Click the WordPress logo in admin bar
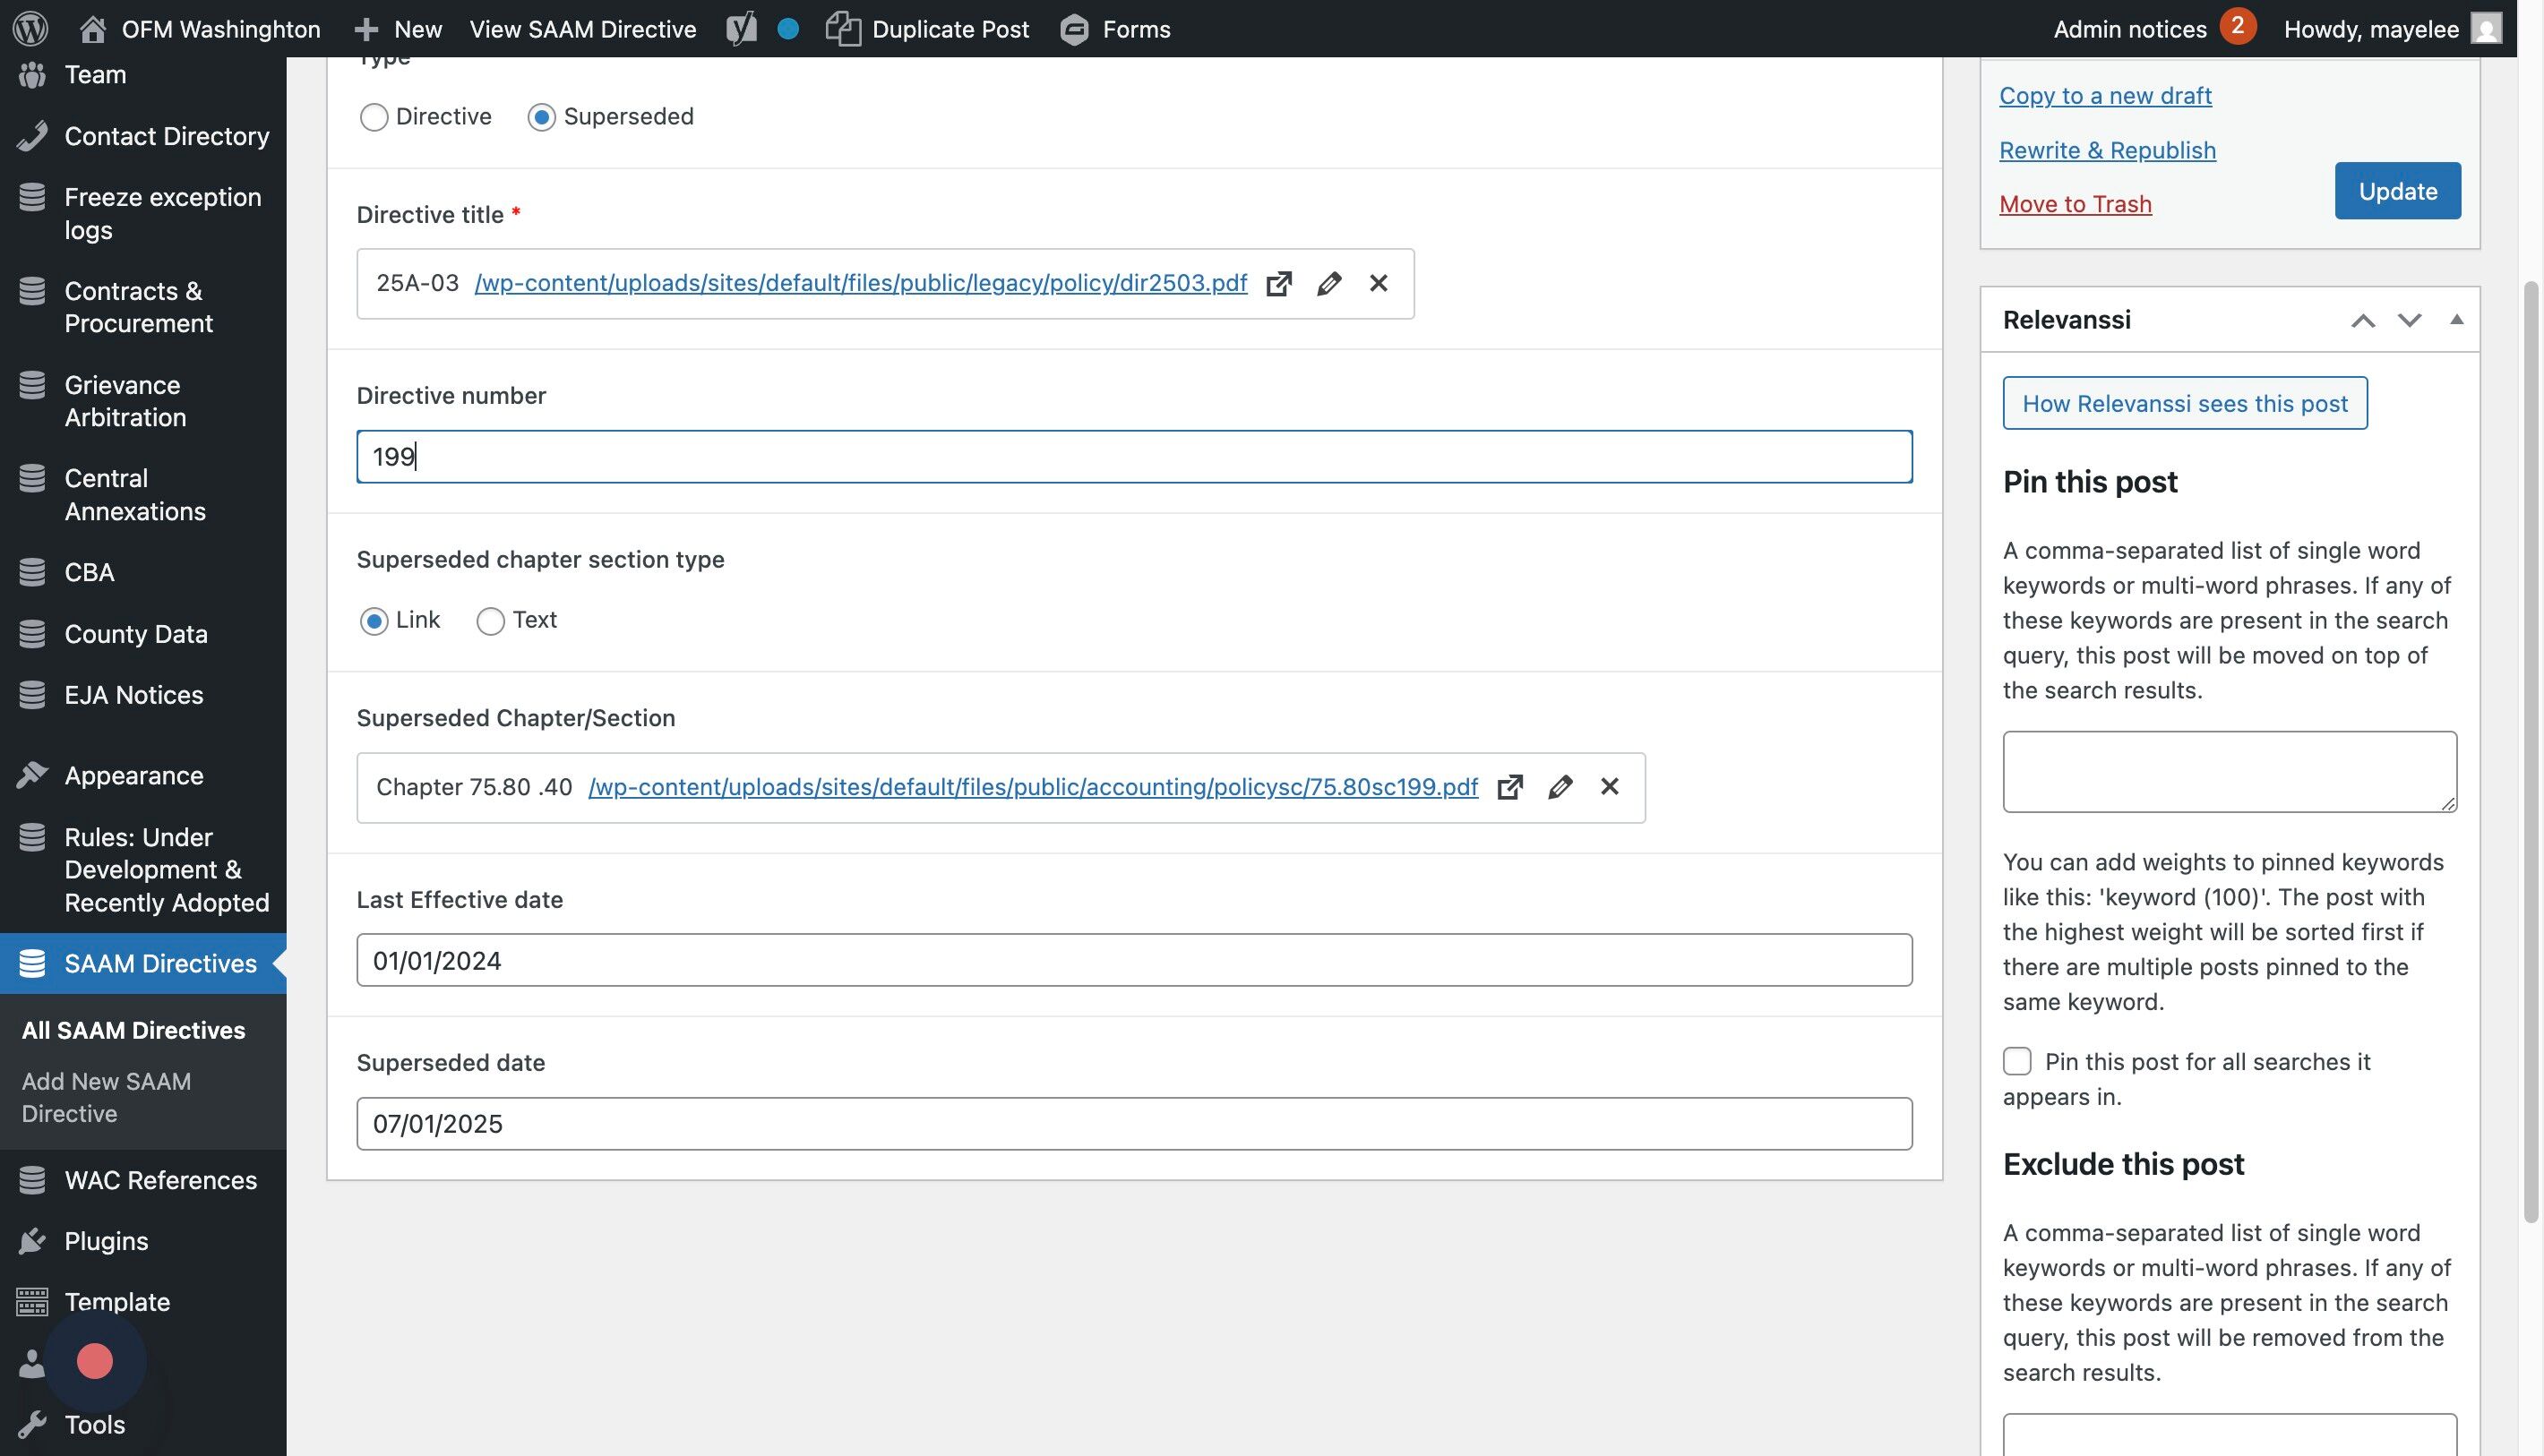The width and height of the screenshot is (2544, 1456). (30, 28)
